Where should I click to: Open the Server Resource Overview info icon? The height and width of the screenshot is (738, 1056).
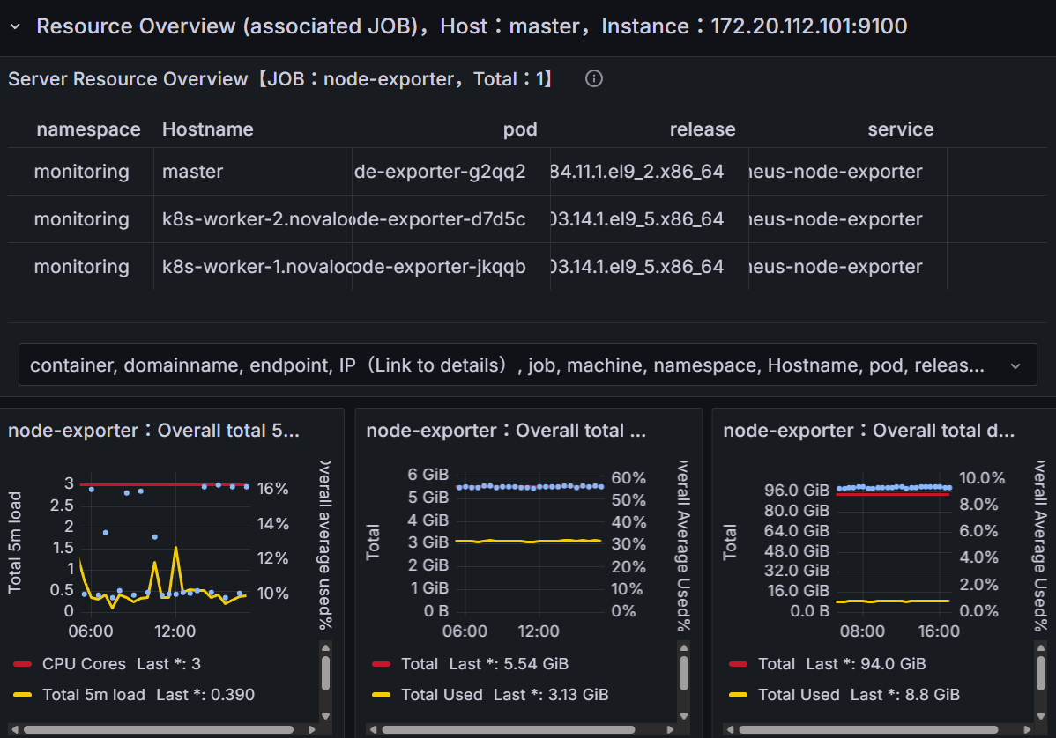pyautogui.click(x=593, y=78)
